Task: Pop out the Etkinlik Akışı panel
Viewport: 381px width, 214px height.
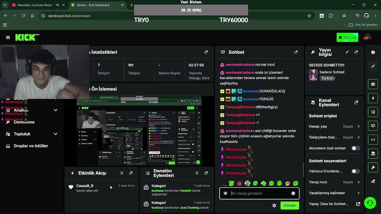Action: (131, 173)
